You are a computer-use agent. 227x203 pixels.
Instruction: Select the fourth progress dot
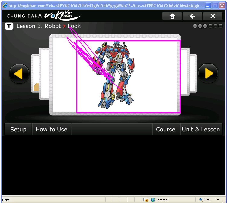pos(210,26)
